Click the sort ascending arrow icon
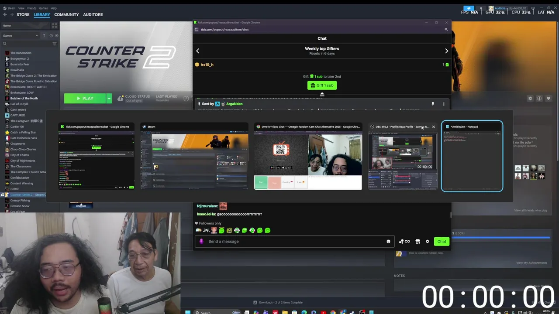 [x=44, y=35]
